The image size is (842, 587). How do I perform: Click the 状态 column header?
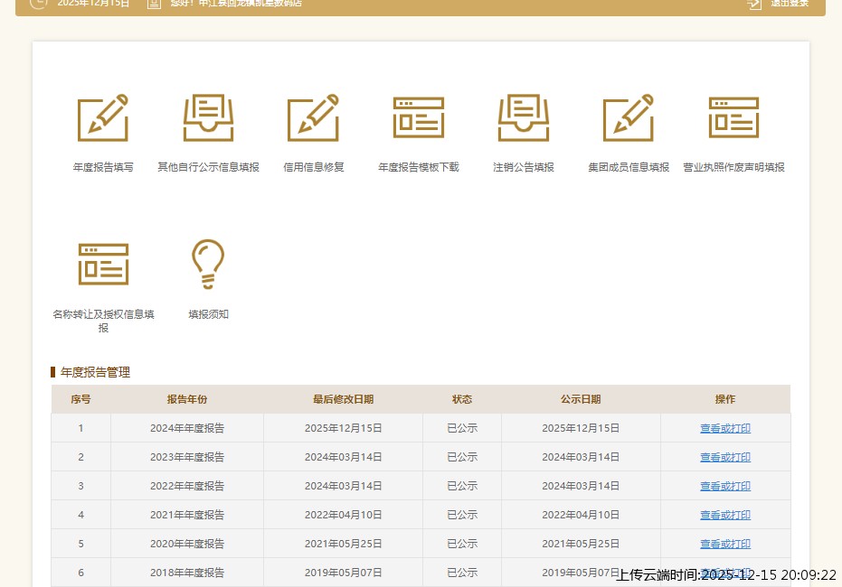pos(461,399)
